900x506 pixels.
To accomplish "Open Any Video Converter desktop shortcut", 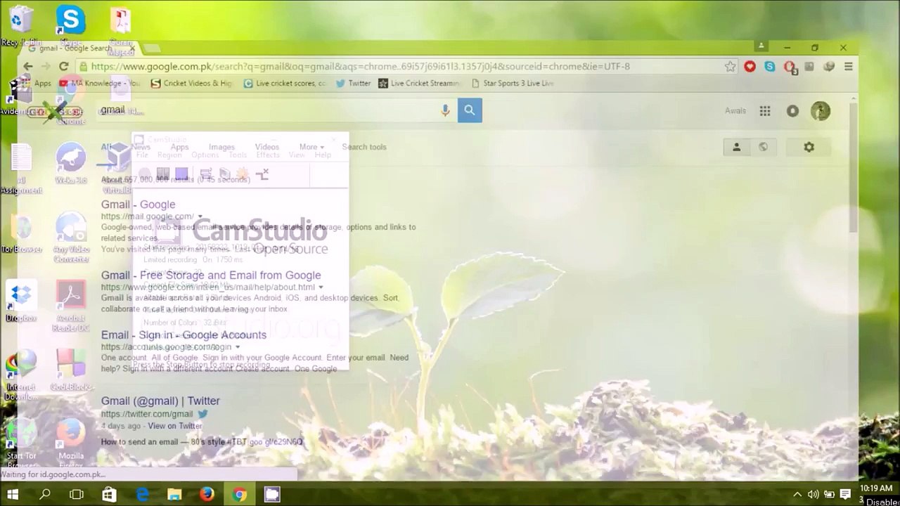I will pos(70,238).
